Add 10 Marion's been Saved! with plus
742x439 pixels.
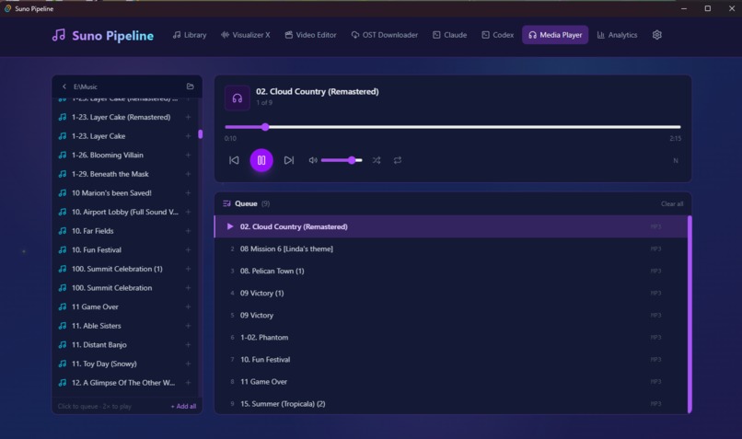(x=188, y=192)
